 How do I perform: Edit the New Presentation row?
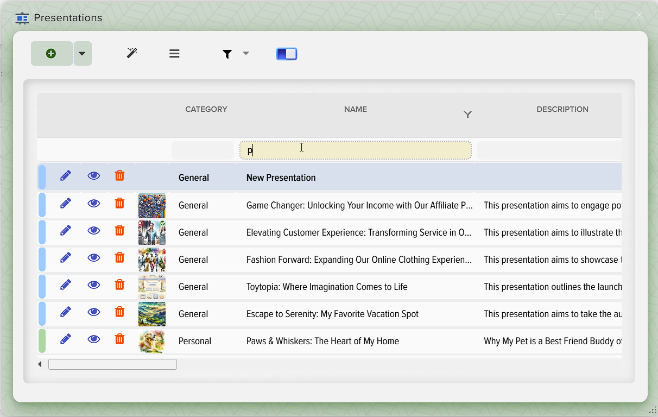pyautogui.click(x=66, y=176)
